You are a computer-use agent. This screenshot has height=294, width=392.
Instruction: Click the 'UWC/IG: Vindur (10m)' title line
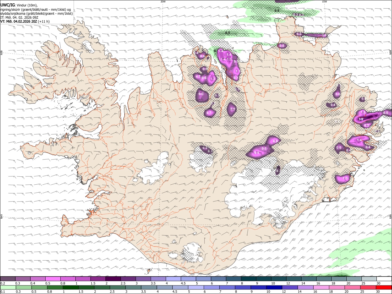19,5
